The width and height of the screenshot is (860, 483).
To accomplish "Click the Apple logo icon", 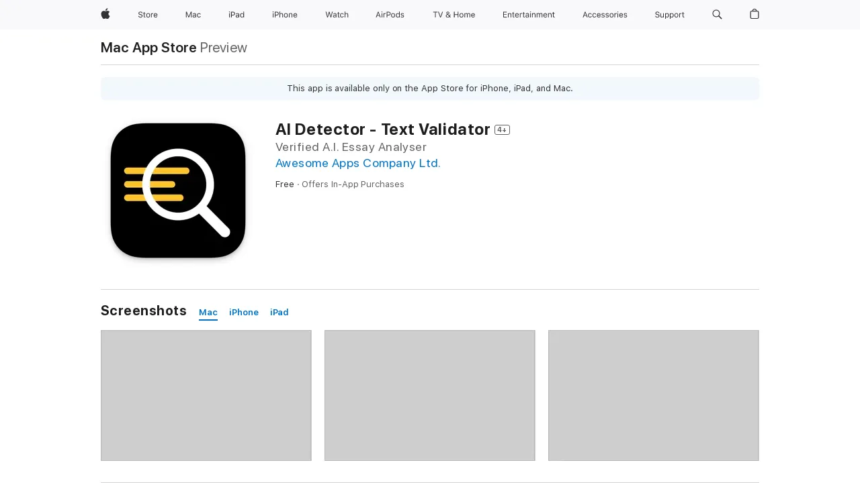I will pos(105,14).
